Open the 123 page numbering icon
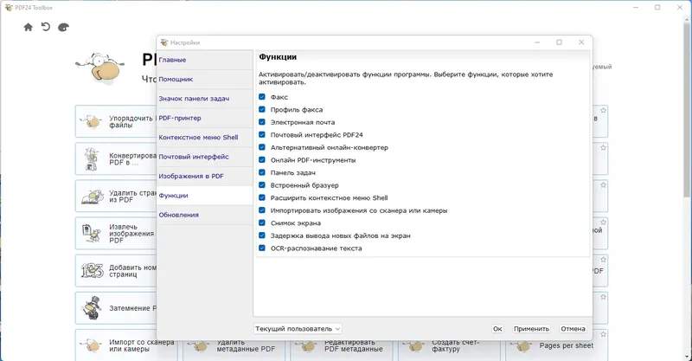 coord(92,270)
